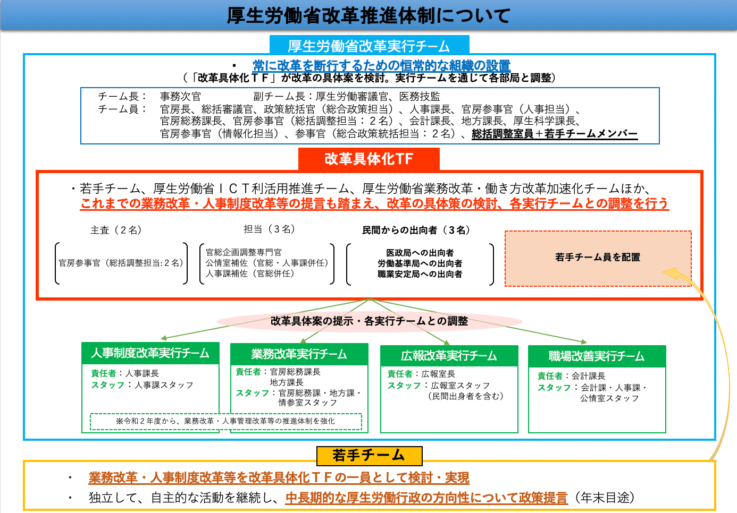Image resolution: width=737 pixels, height=513 pixels.
Task: Open the orange 業務改革・人事制度改革等を改革具体化ＴＦ link
Action: pyautogui.click(x=279, y=478)
